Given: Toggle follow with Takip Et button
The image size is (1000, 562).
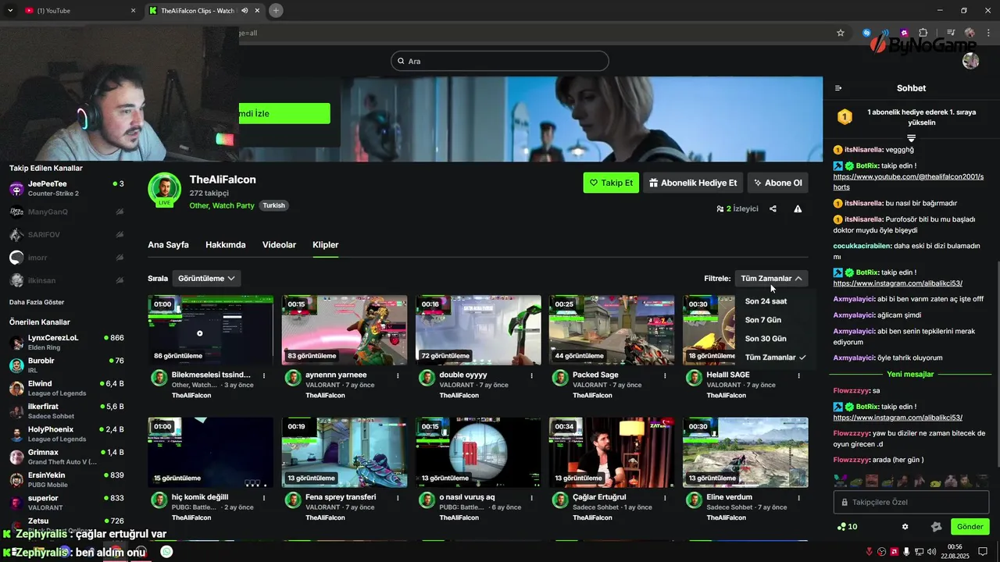Looking at the screenshot, I should coord(610,183).
